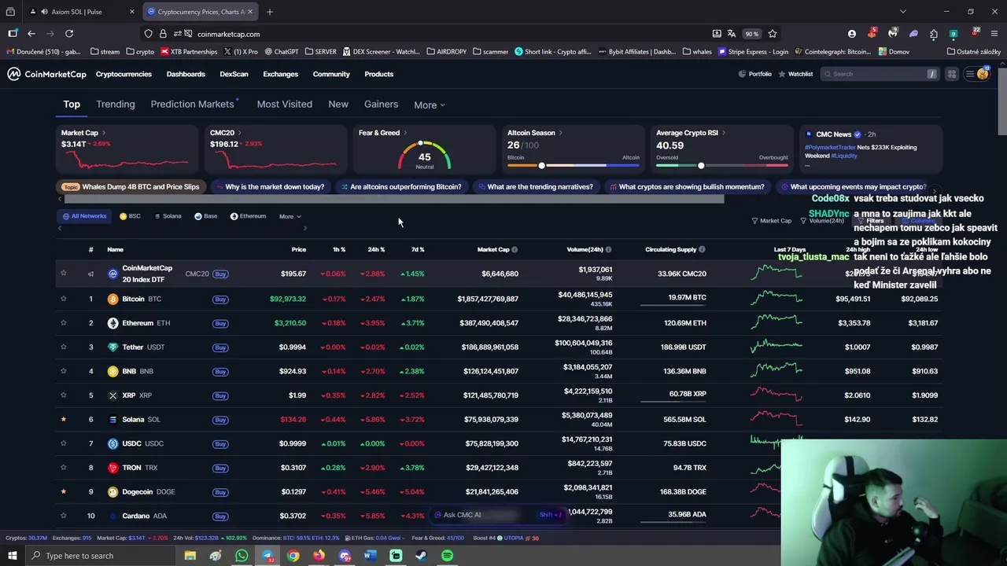The width and height of the screenshot is (1007, 566).
Task: Expand Altcoin Season card chevron
Action: [561, 133]
